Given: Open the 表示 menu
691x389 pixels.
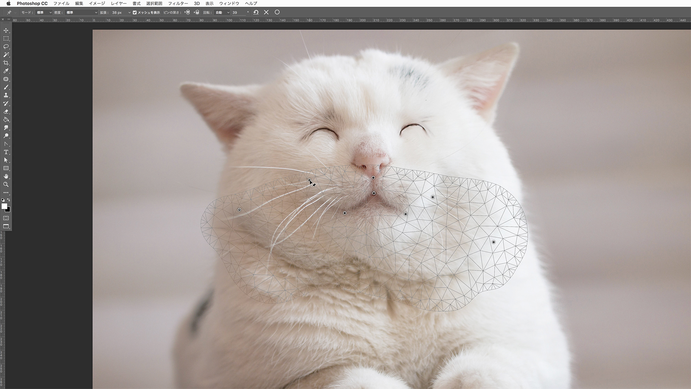Looking at the screenshot, I should click(209, 3).
